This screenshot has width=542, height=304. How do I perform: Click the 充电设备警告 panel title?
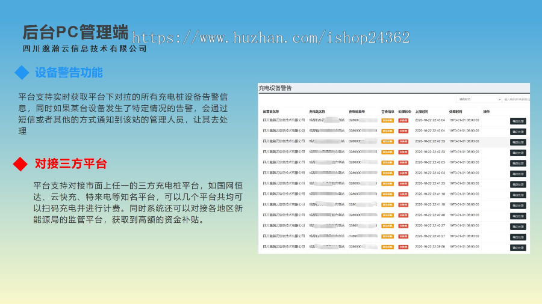[275, 88]
